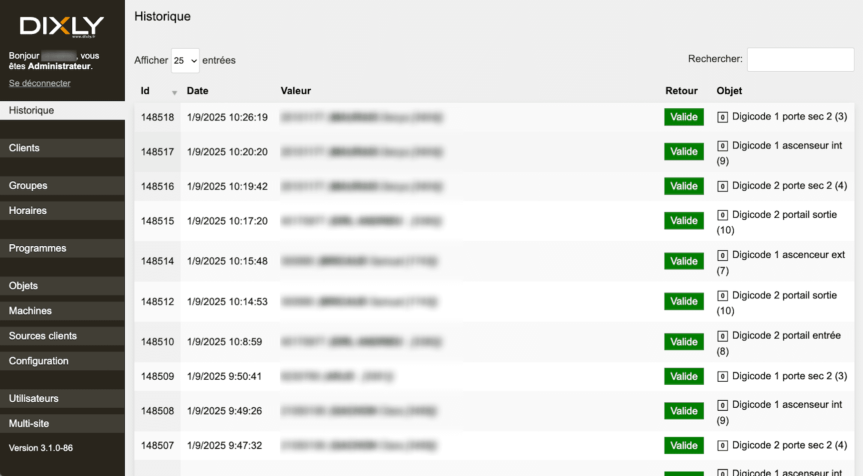Screen dimensions: 863x476
Task: Sort the table by the Id column arrow
Action: click(x=174, y=92)
